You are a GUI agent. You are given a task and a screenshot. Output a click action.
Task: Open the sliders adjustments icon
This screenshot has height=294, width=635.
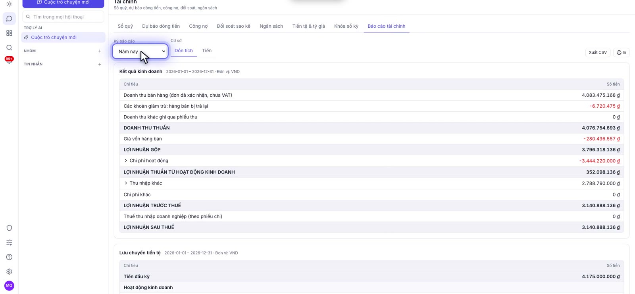9,242
